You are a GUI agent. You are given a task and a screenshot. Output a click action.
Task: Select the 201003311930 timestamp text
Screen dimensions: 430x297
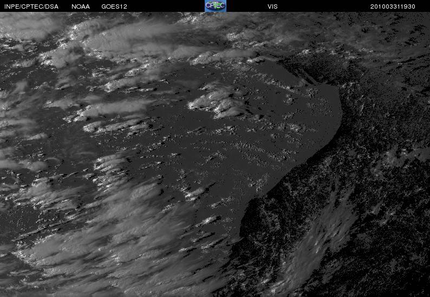(393, 6)
